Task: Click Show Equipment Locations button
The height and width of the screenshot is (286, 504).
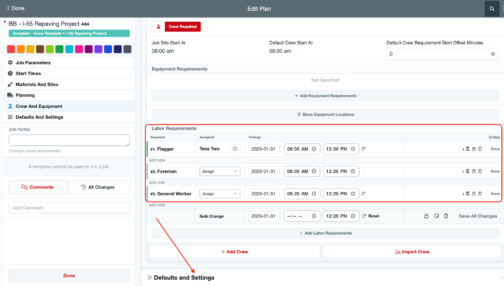Action: point(325,115)
